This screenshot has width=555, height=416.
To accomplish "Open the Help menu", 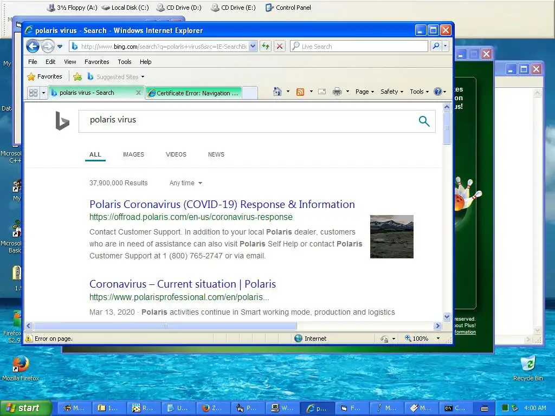I will 145,62.
